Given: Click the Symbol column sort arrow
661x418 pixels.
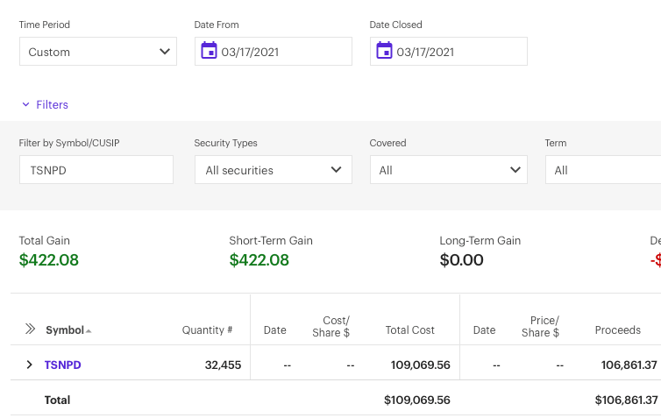Looking at the screenshot, I should (89, 331).
